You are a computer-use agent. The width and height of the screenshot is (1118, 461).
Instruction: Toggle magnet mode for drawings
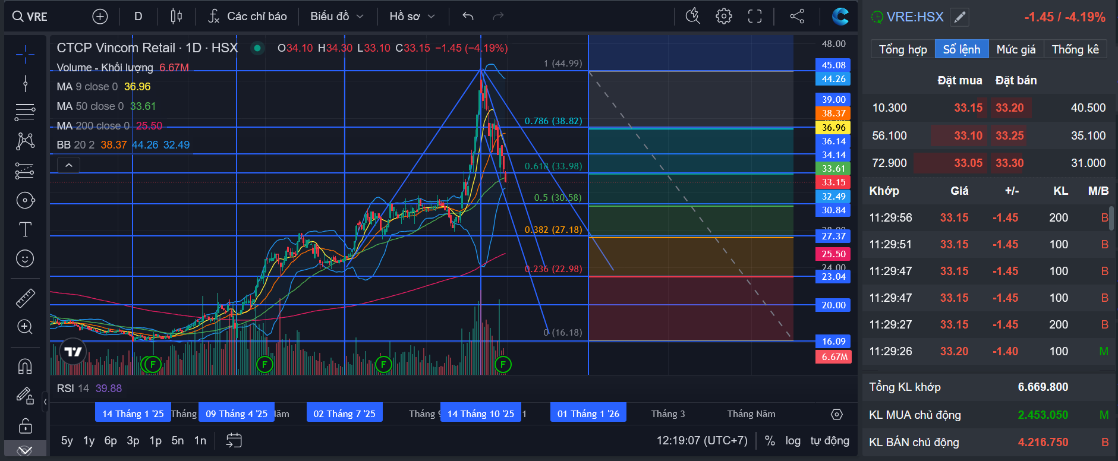click(x=25, y=366)
